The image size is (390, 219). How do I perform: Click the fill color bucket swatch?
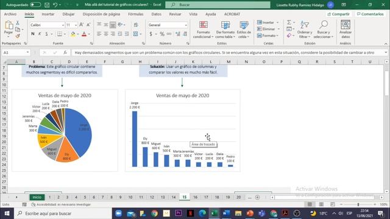[73, 34]
